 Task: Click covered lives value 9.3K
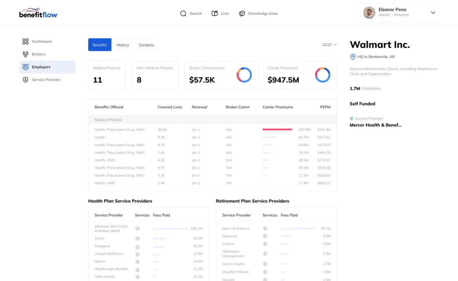(161, 137)
